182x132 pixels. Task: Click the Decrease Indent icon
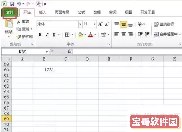coord(140,34)
